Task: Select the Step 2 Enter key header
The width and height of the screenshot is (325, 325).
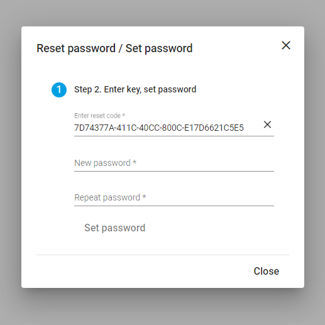Action: [135, 89]
